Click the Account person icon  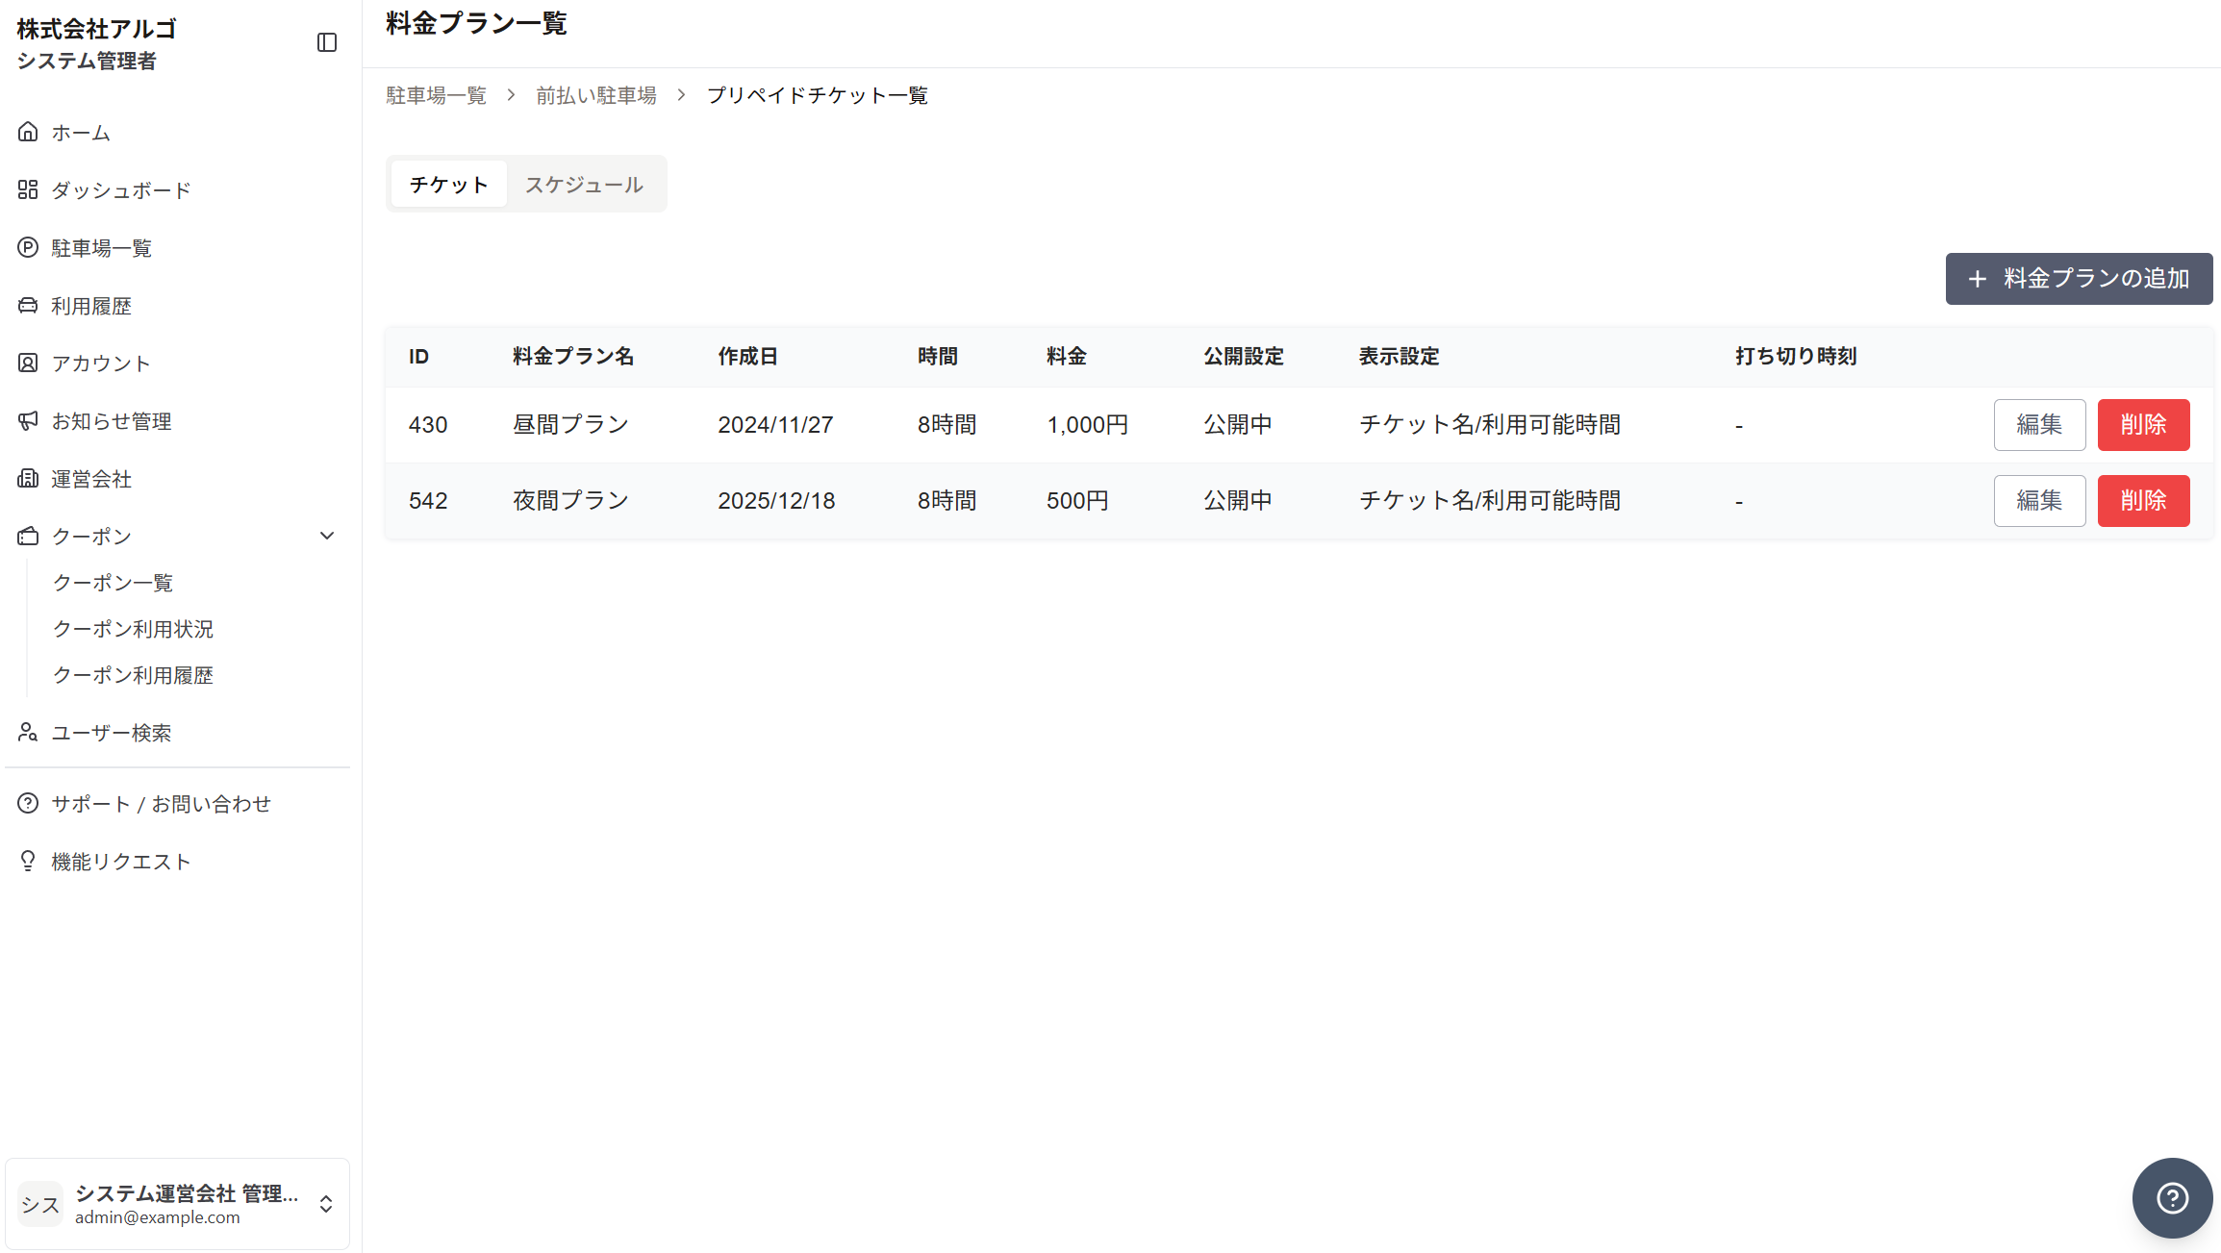click(28, 363)
